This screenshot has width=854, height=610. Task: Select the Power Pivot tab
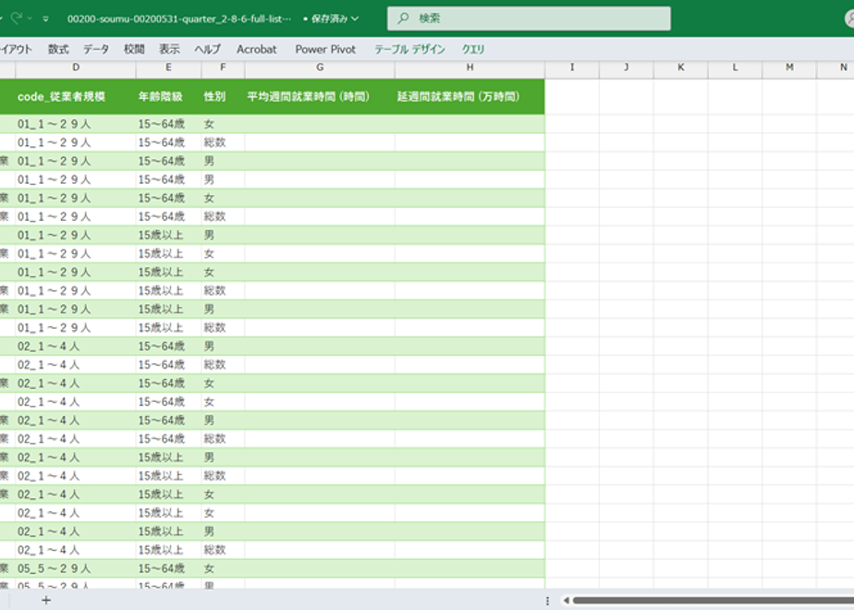[325, 49]
